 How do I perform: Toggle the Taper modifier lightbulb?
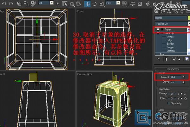tap(158, 29)
